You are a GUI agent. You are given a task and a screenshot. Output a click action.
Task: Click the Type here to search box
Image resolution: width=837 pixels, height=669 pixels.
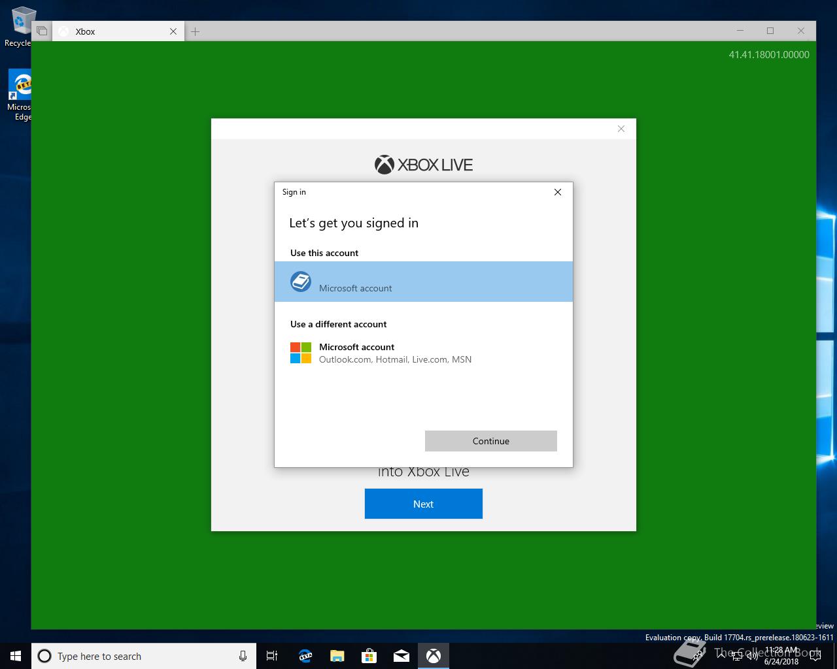(x=144, y=656)
